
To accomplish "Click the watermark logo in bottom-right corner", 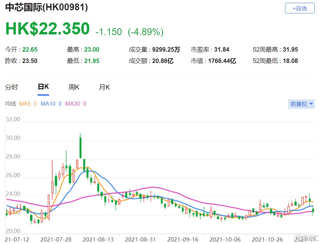I will click(306, 238).
